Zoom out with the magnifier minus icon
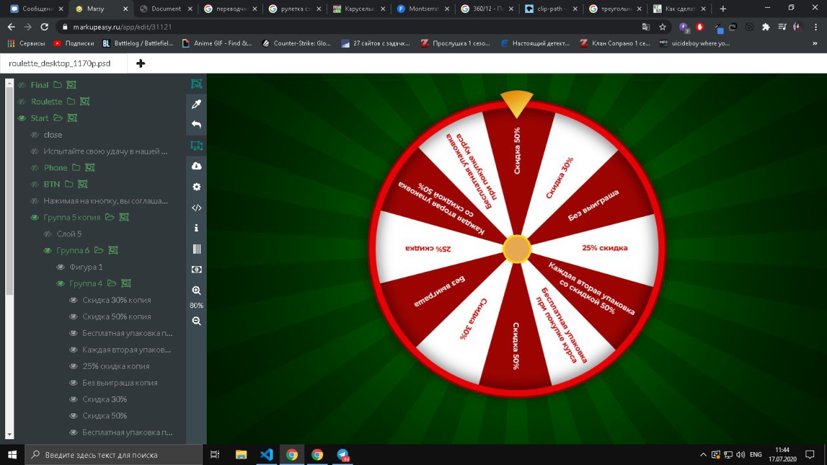Image resolution: width=827 pixels, height=465 pixels. point(196,321)
